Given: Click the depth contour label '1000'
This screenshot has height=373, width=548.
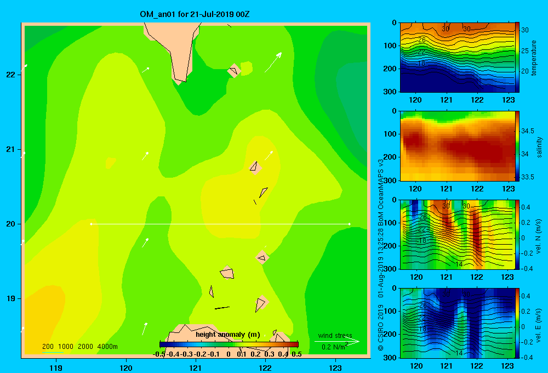Looking at the screenshot, I should [x=66, y=347].
